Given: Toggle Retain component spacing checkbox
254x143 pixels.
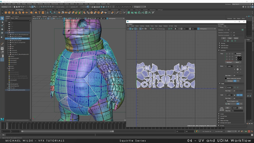Looking at the screenshot, I should 226,78.
